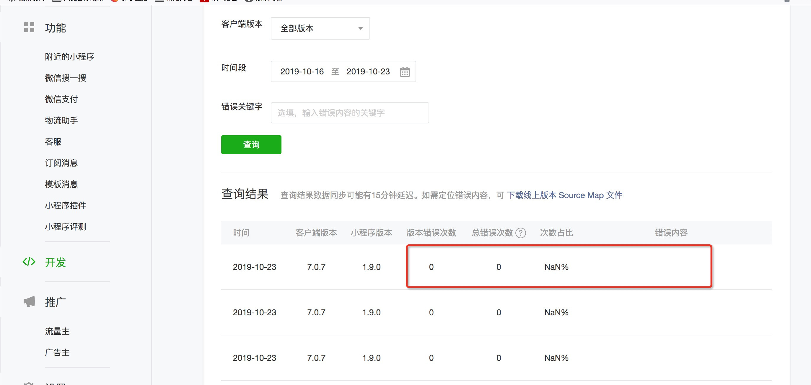Select the 推广 section heading

pyautogui.click(x=56, y=302)
